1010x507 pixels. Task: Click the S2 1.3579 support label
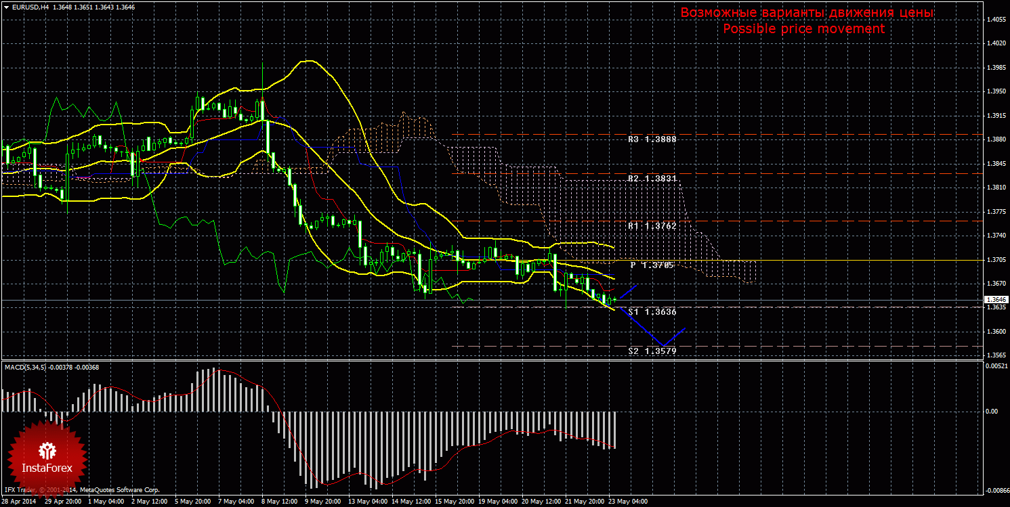pyautogui.click(x=652, y=351)
